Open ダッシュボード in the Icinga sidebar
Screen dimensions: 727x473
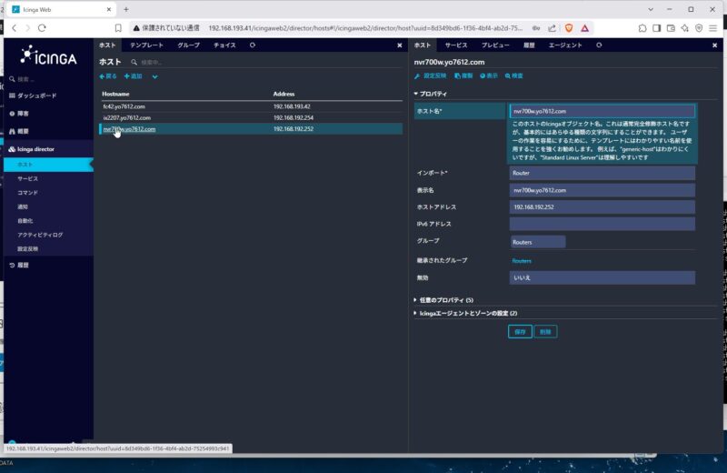pos(33,96)
